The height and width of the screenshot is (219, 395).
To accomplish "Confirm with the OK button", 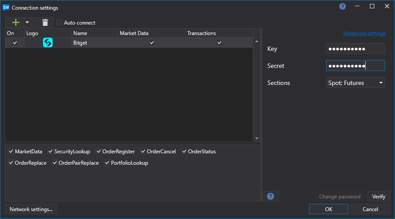I will pyautogui.click(x=328, y=209).
